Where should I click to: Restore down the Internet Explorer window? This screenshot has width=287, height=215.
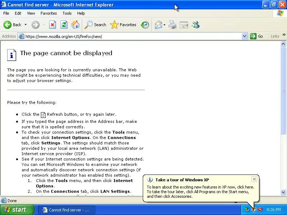274,5
